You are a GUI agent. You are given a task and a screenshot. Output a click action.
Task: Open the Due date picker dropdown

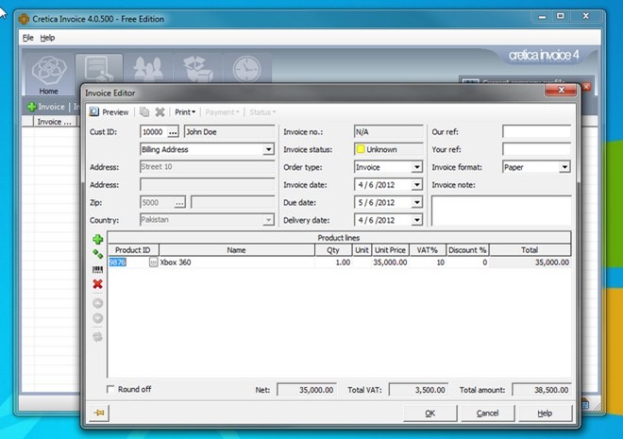(x=417, y=203)
